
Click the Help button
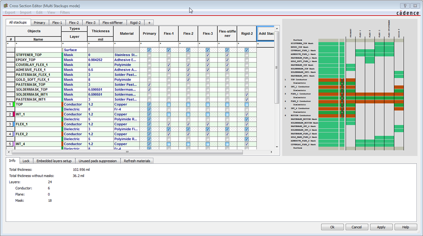406,227
